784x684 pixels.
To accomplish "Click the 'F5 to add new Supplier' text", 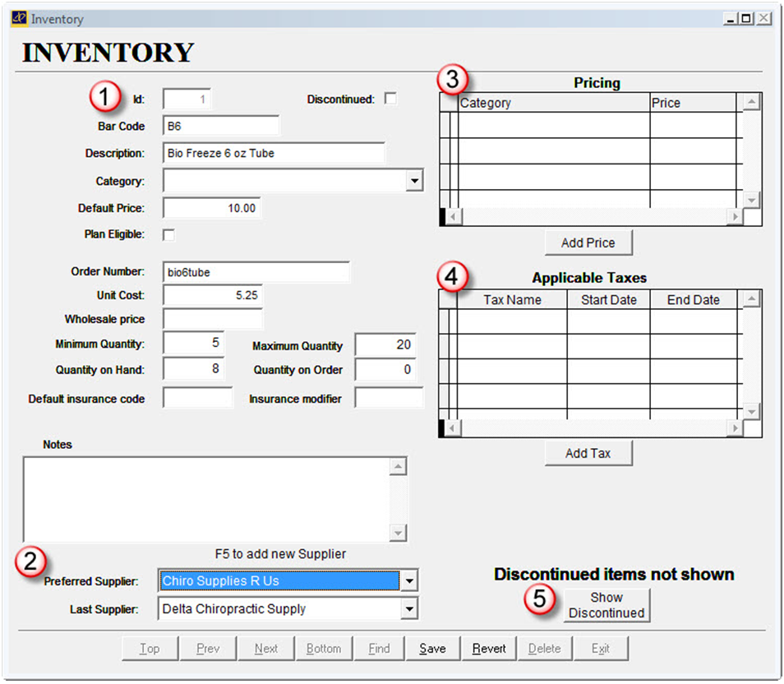I will tap(280, 554).
